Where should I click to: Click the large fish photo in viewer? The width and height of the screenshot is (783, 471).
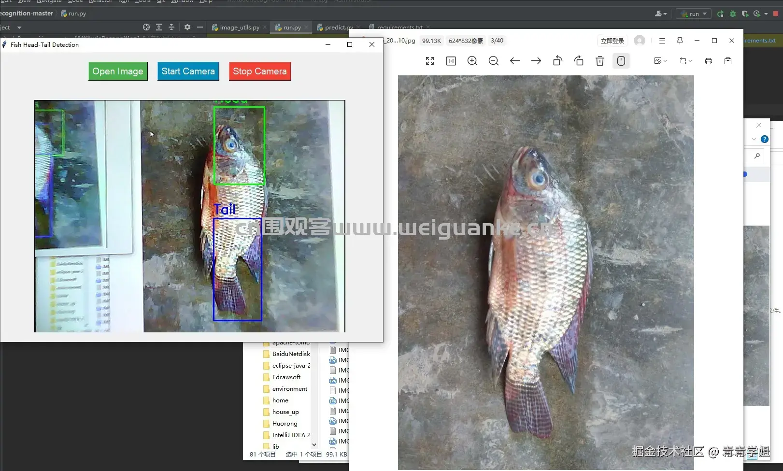point(546,272)
